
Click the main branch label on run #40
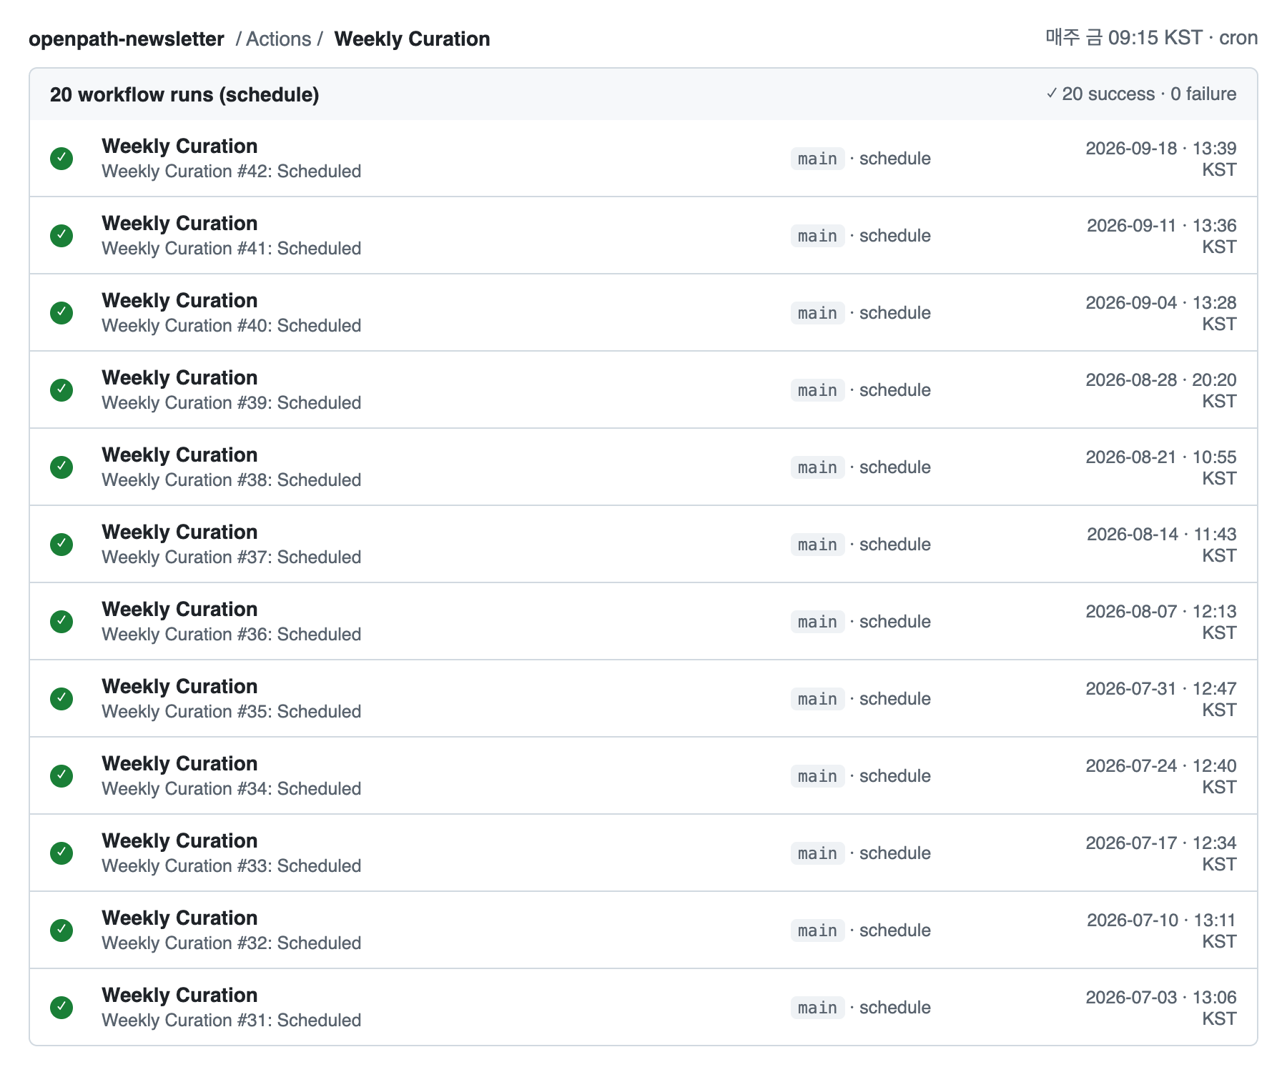(x=817, y=313)
